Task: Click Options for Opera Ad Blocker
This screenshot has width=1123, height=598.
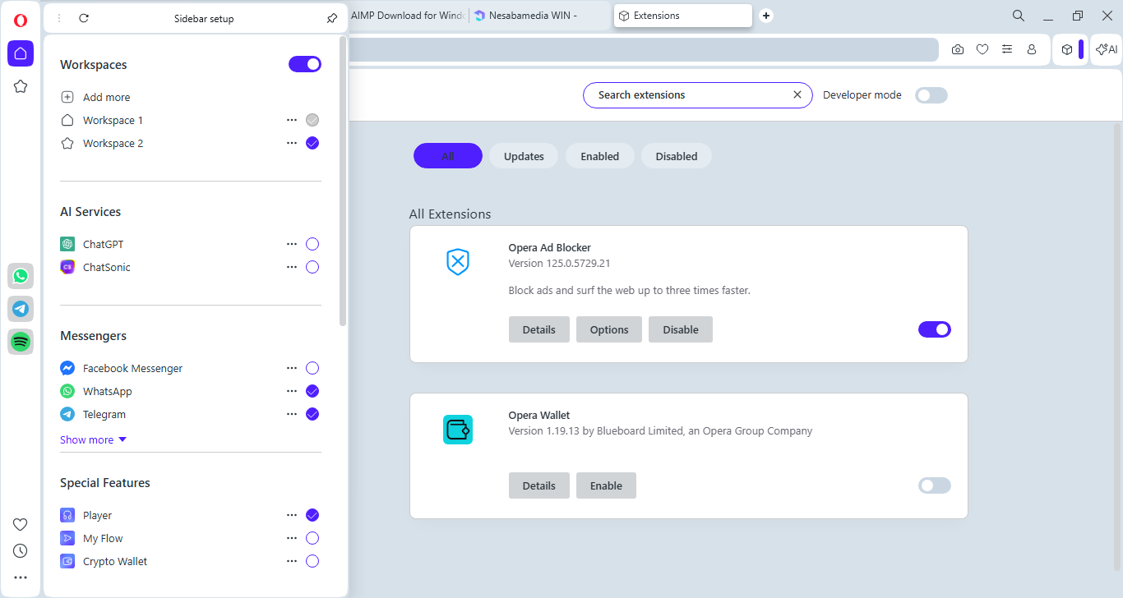Action: pyautogui.click(x=608, y=329)
